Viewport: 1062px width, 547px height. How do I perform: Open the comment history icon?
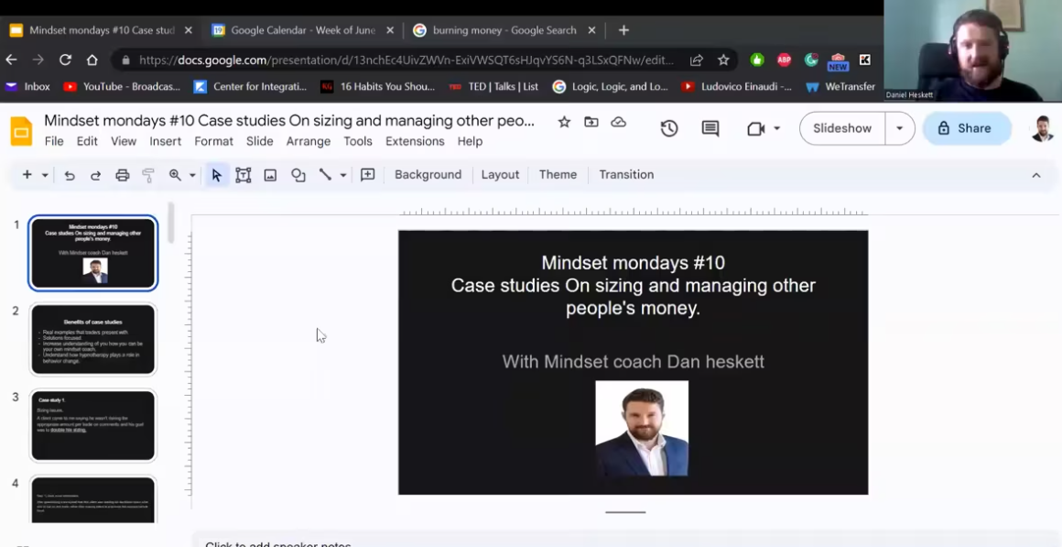coord(710,128)
